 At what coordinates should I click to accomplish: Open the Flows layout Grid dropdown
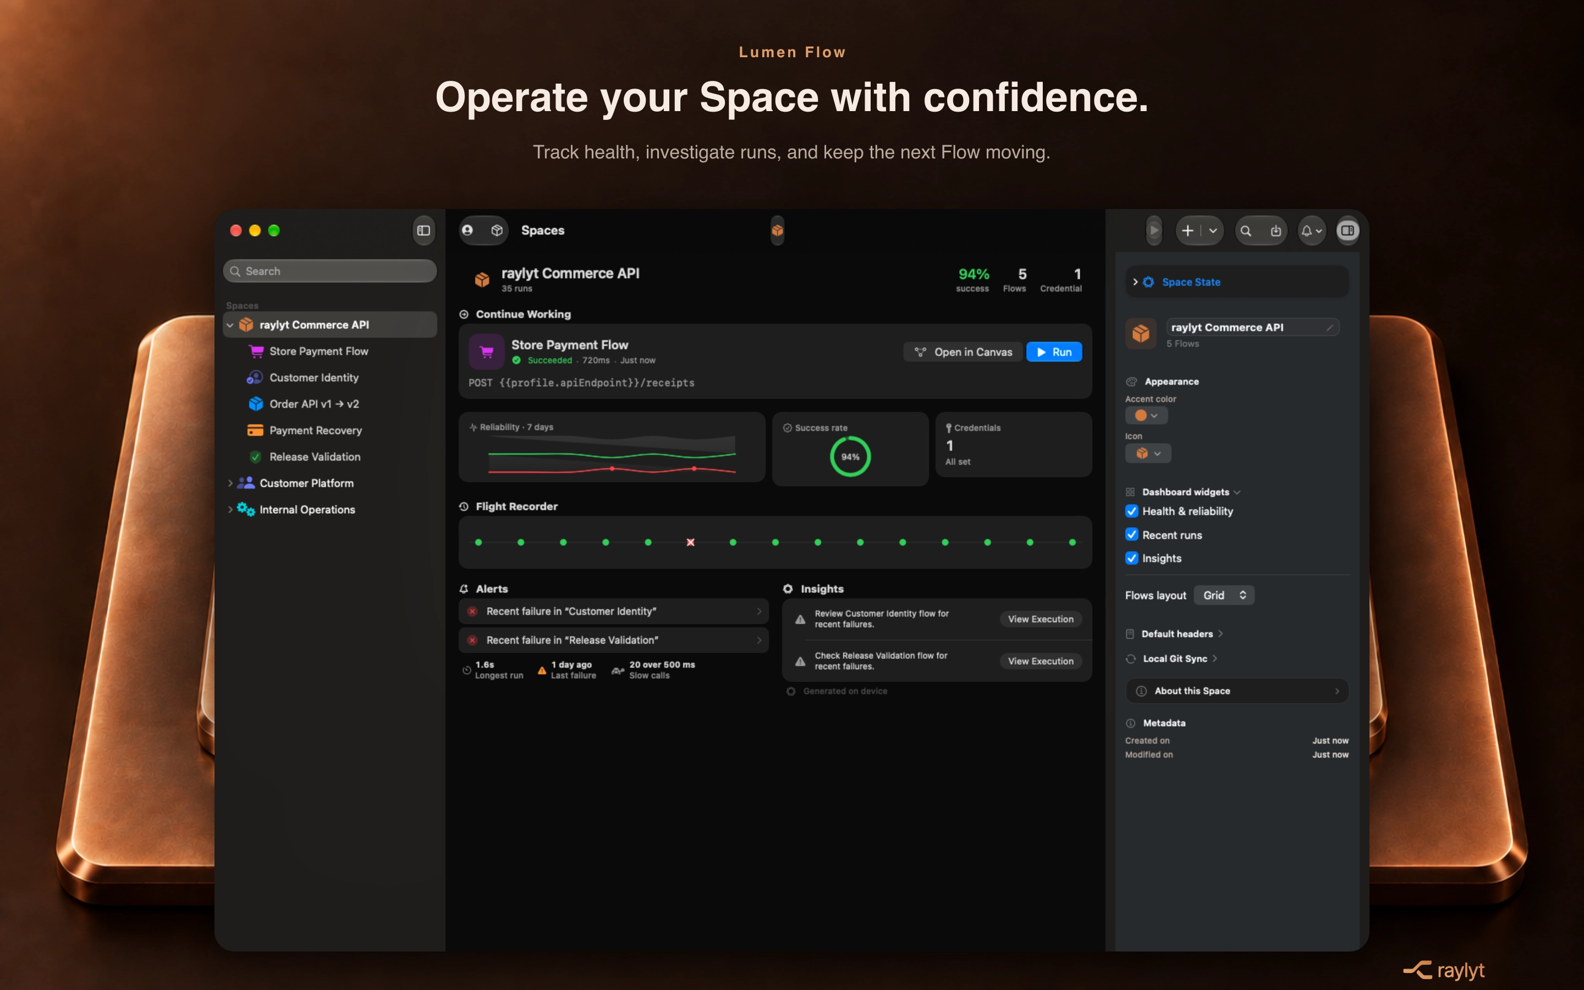click(x=1224, y=595)
